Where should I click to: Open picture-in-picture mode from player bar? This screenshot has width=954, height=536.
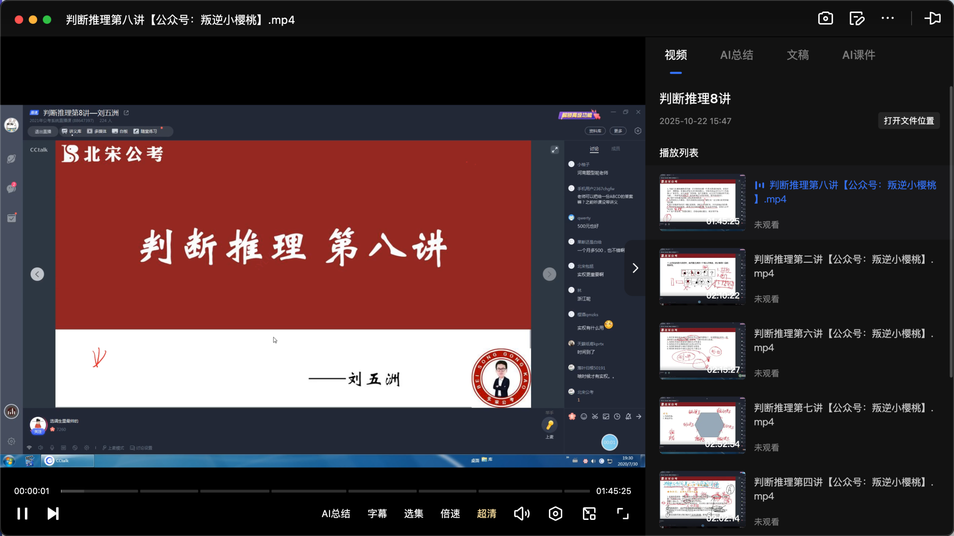(x=588, y=513)
